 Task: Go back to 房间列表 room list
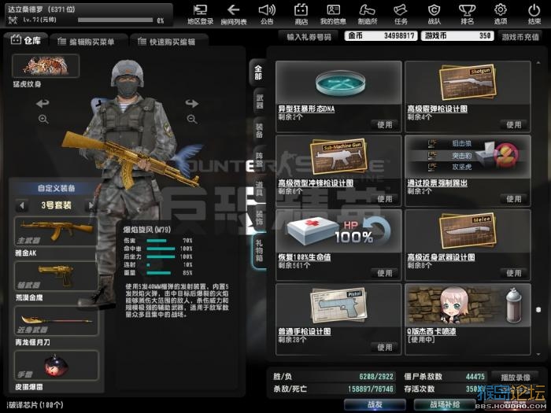click(234, 14)
